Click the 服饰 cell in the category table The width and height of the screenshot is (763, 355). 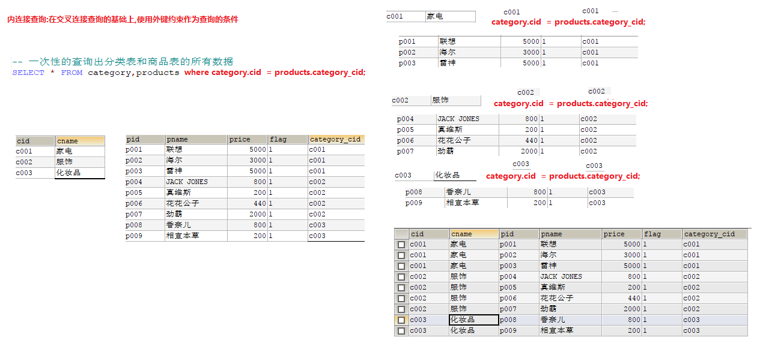80,162
